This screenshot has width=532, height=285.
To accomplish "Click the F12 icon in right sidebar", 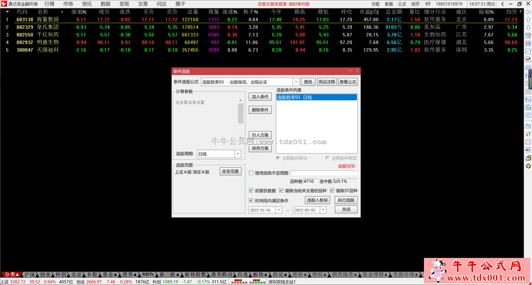I will [528, 100].
